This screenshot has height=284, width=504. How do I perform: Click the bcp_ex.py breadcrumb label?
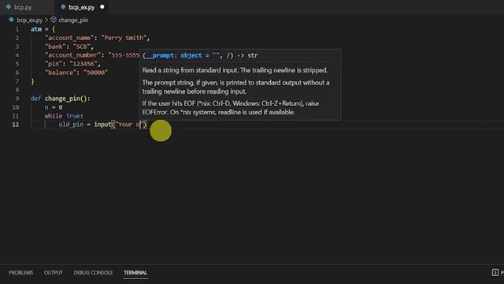(30, 20)
